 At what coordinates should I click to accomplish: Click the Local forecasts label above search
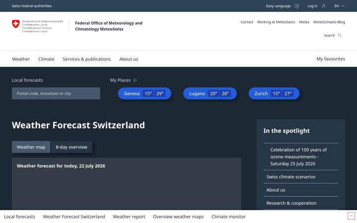pos(27,80)
